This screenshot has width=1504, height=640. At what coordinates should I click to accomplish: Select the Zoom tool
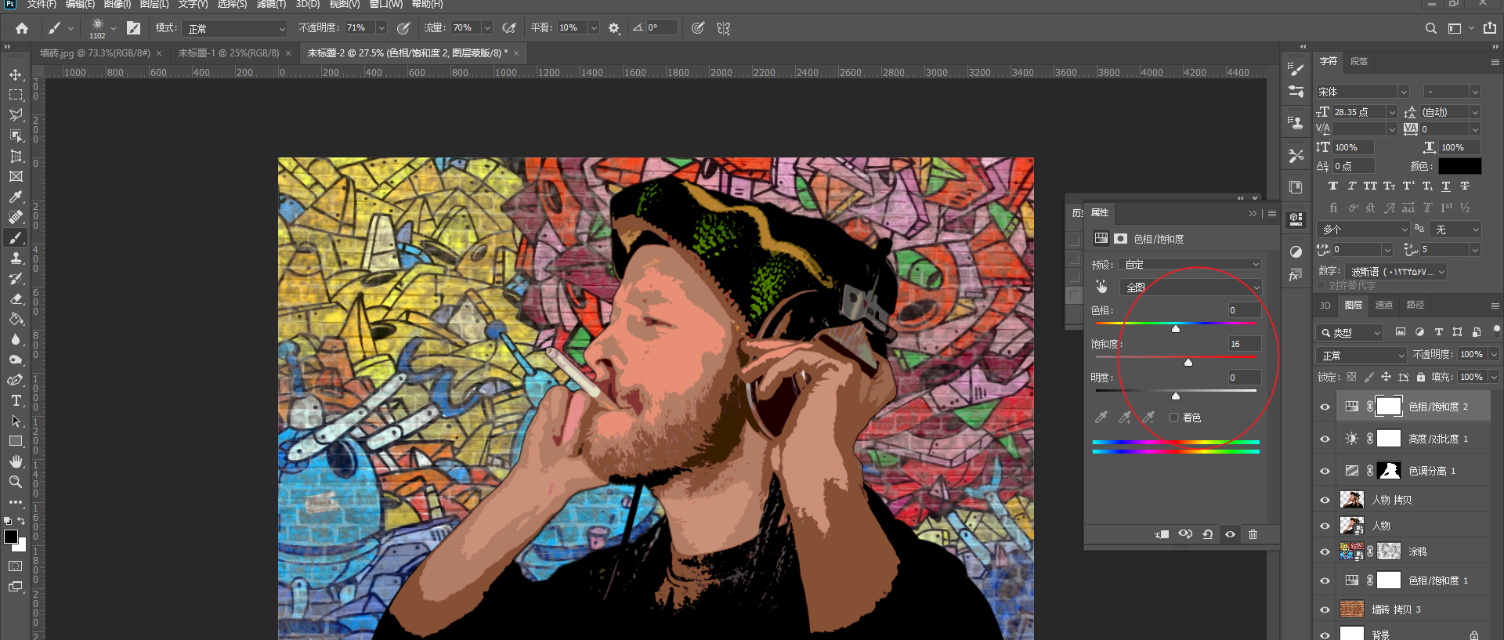[x=16, y=482]
